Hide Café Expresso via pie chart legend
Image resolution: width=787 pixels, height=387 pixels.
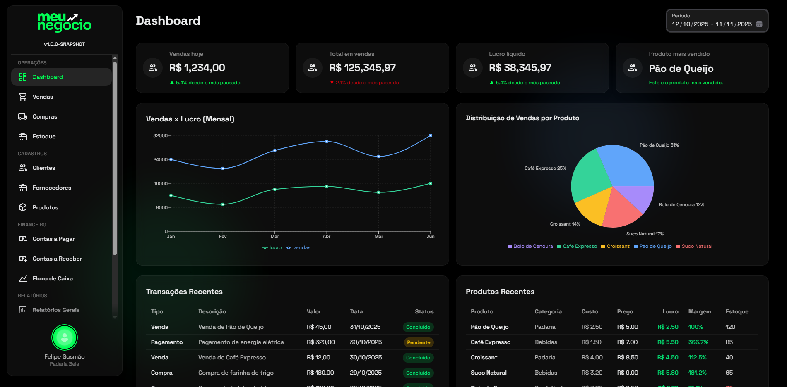pos(577,246)
